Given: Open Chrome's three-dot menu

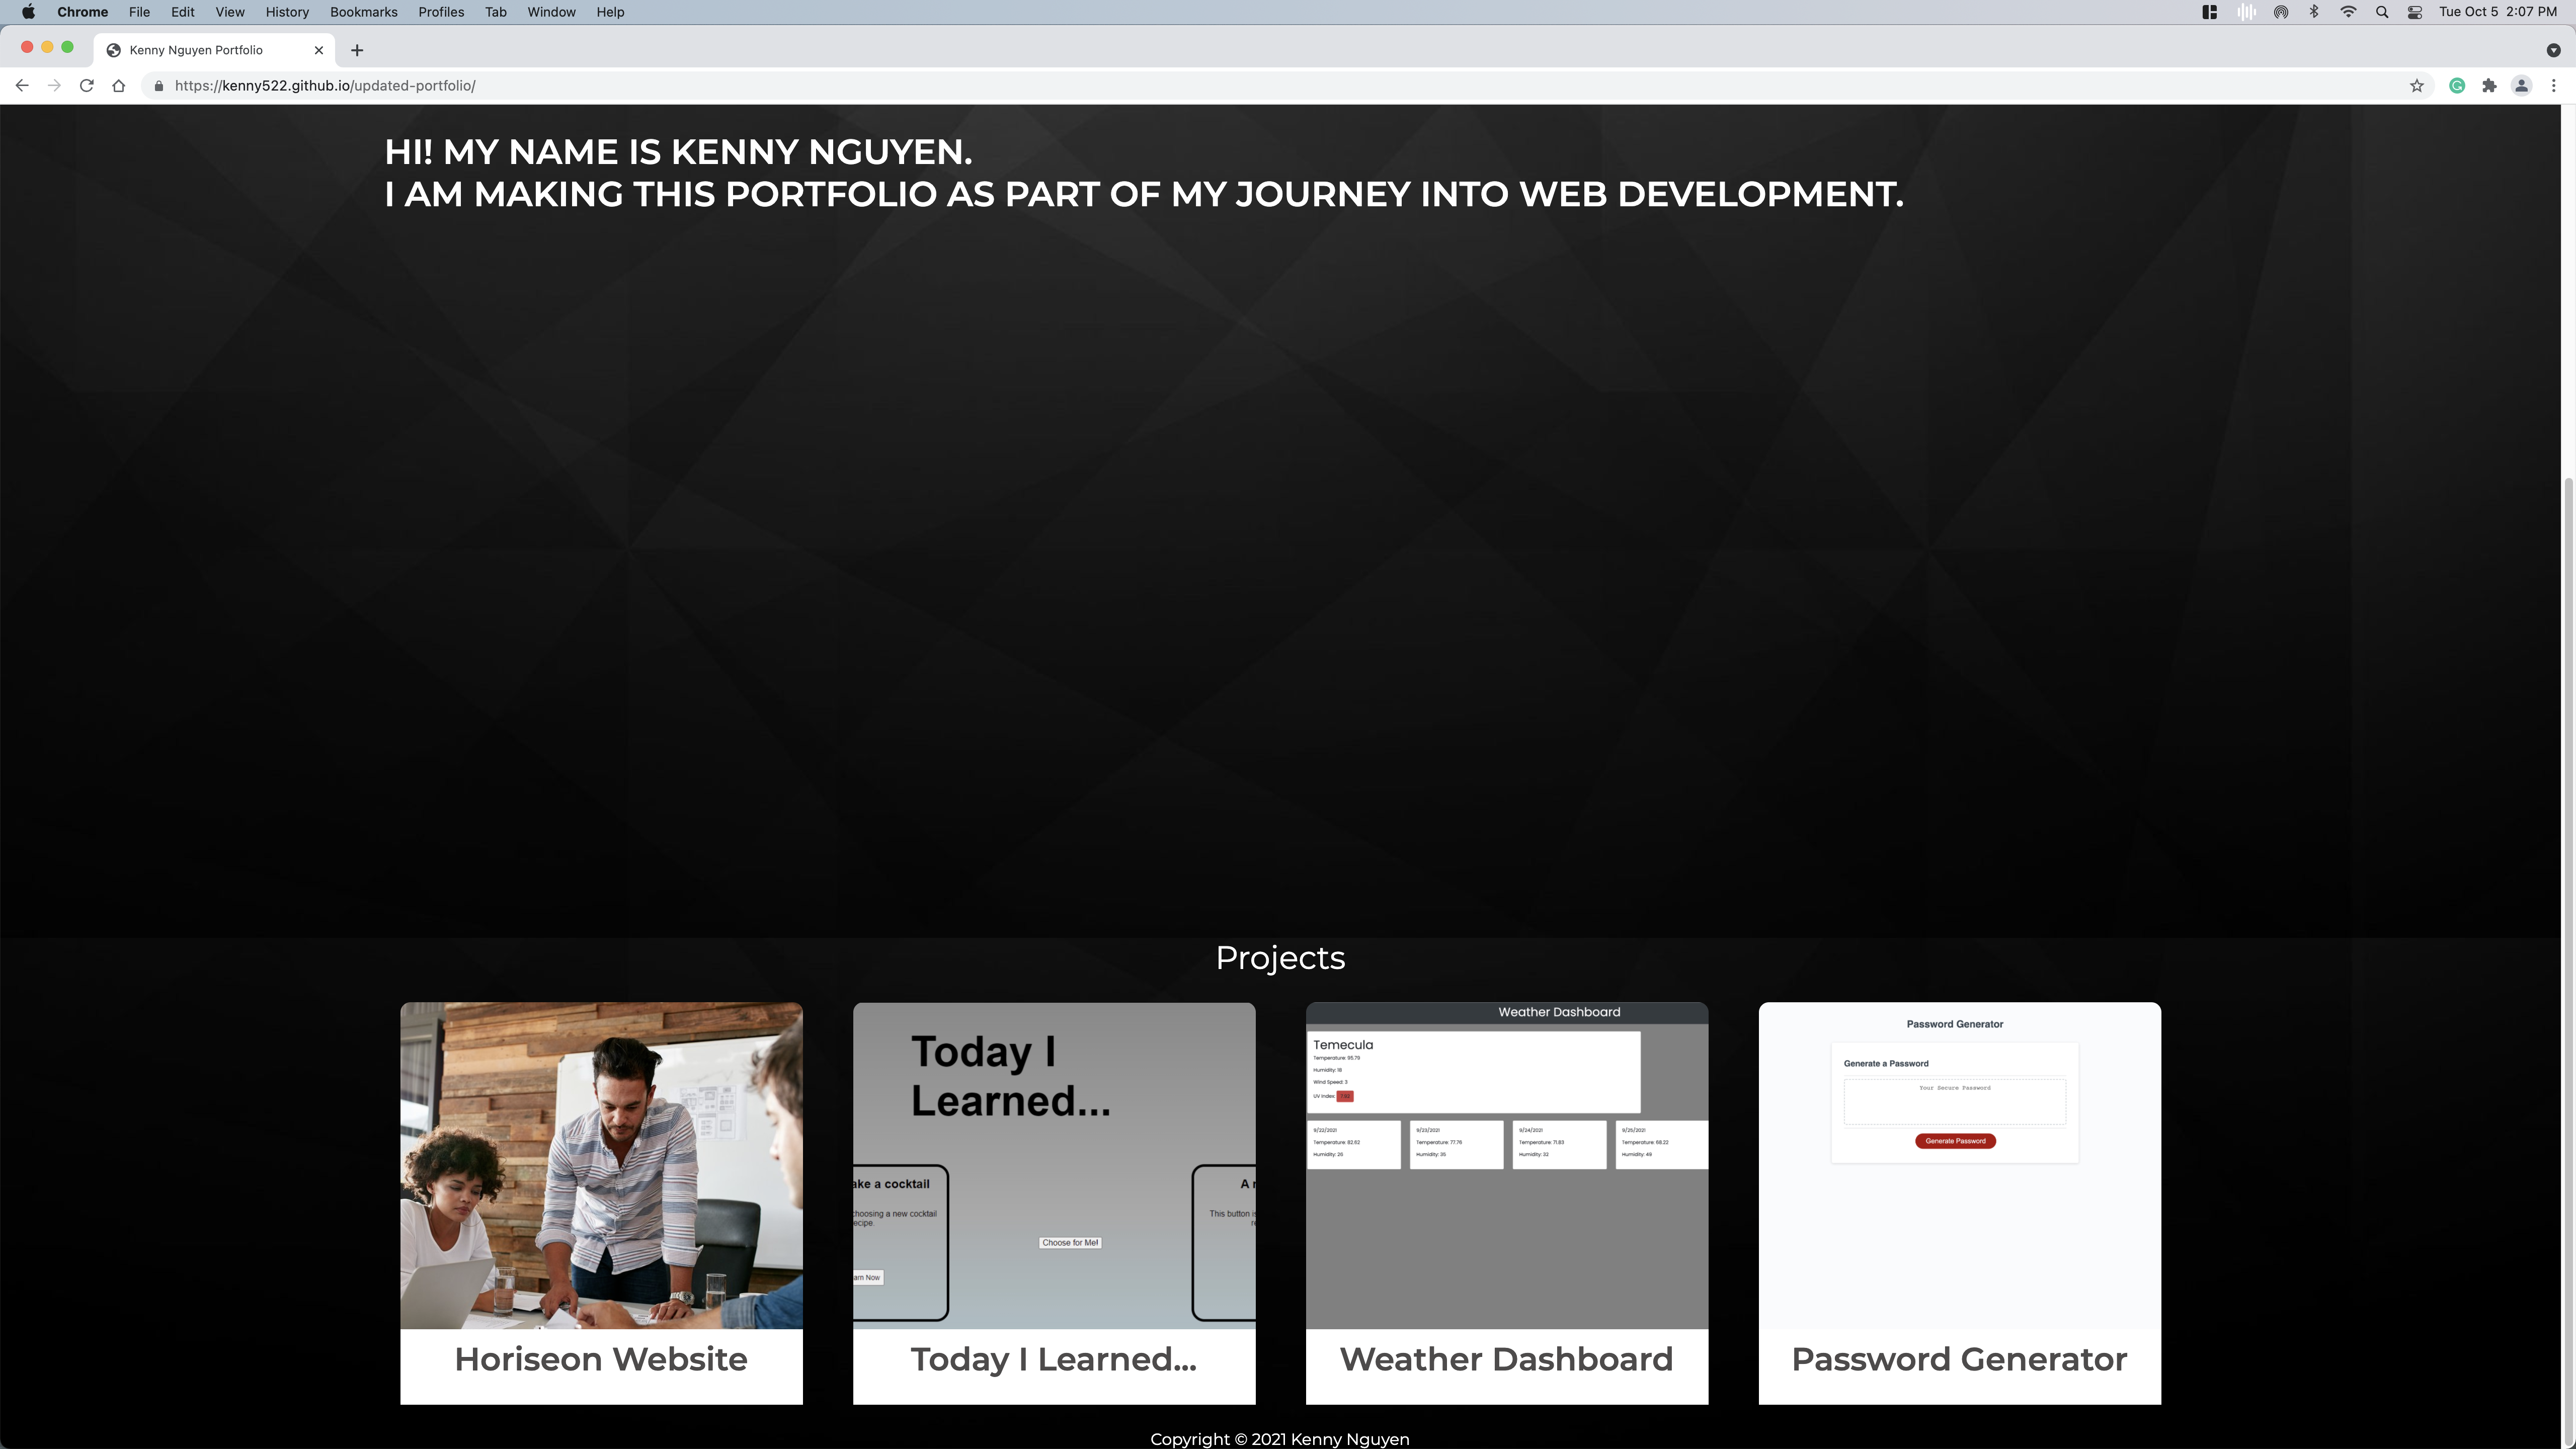Looking at the screenshot, I should [x=2553, y=86].
